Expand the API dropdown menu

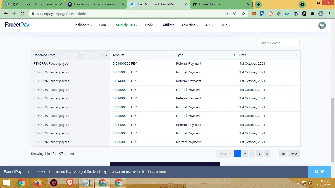tap(209, 25)
